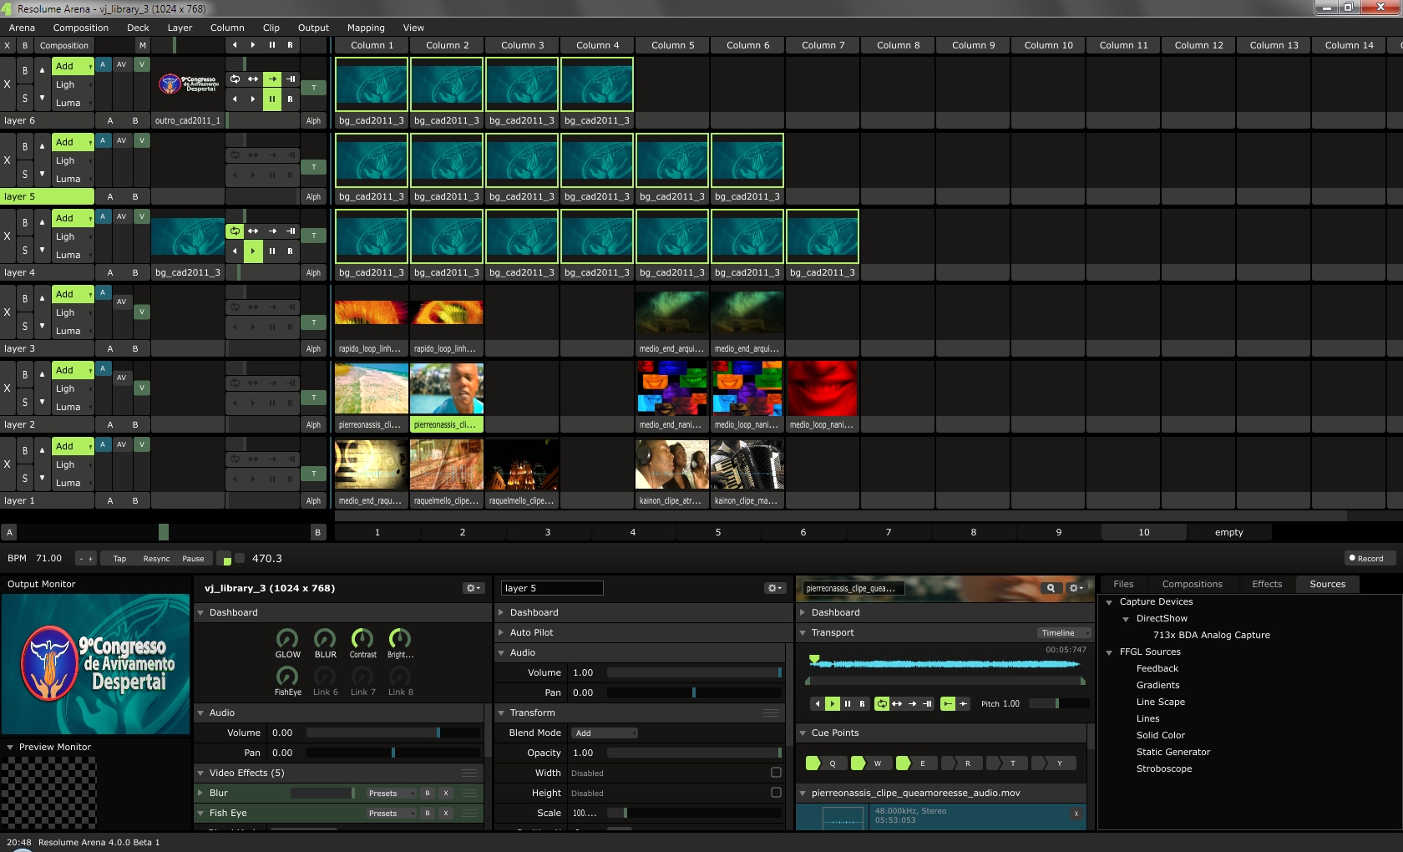
Task: Click clip transport pause button
Action: (848, 704)
